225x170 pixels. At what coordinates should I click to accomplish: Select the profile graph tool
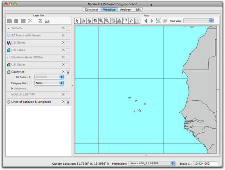tap(137, 21)
